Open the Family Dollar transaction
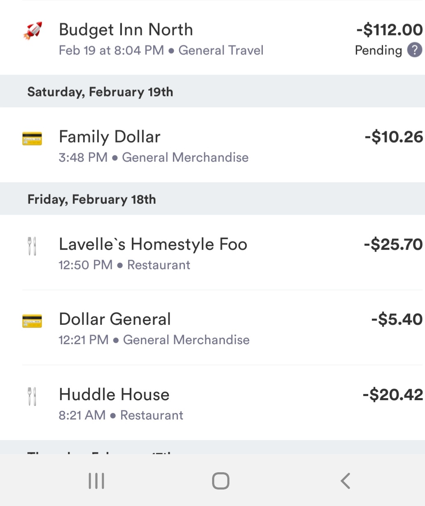The width and height of the screenshot is (425, 506). (110, 137)
